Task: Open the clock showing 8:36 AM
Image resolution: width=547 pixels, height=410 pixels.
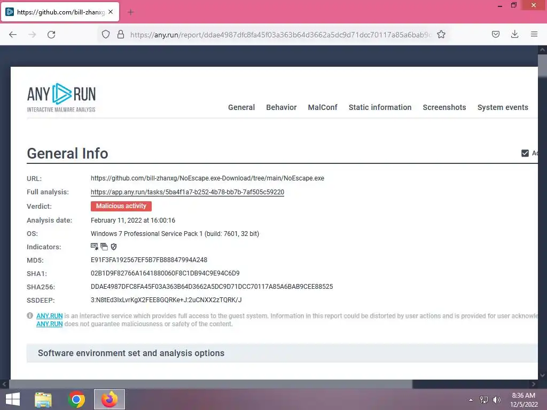Action: point(523,400)
